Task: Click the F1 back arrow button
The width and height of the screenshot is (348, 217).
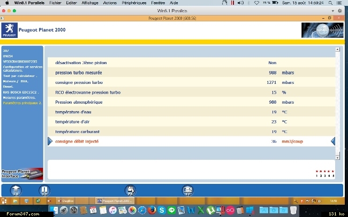Action: 16,190
